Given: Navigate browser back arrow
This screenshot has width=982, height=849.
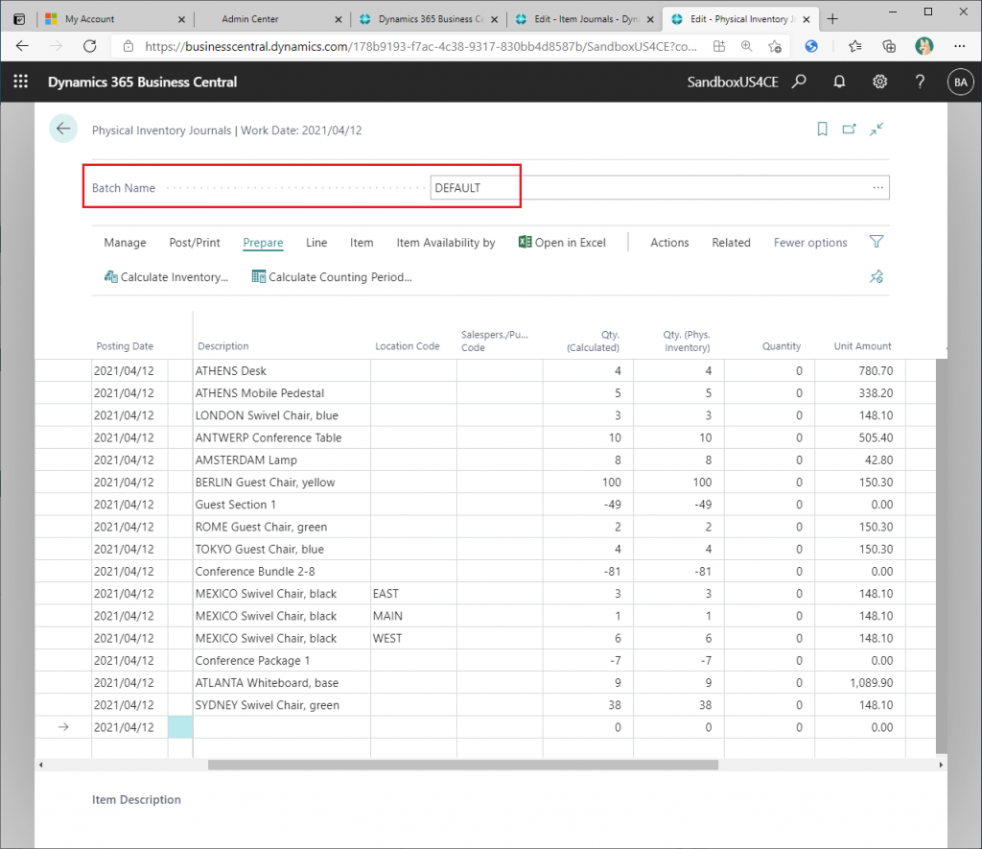Looking at the screenshot, I should coord(22,46).
